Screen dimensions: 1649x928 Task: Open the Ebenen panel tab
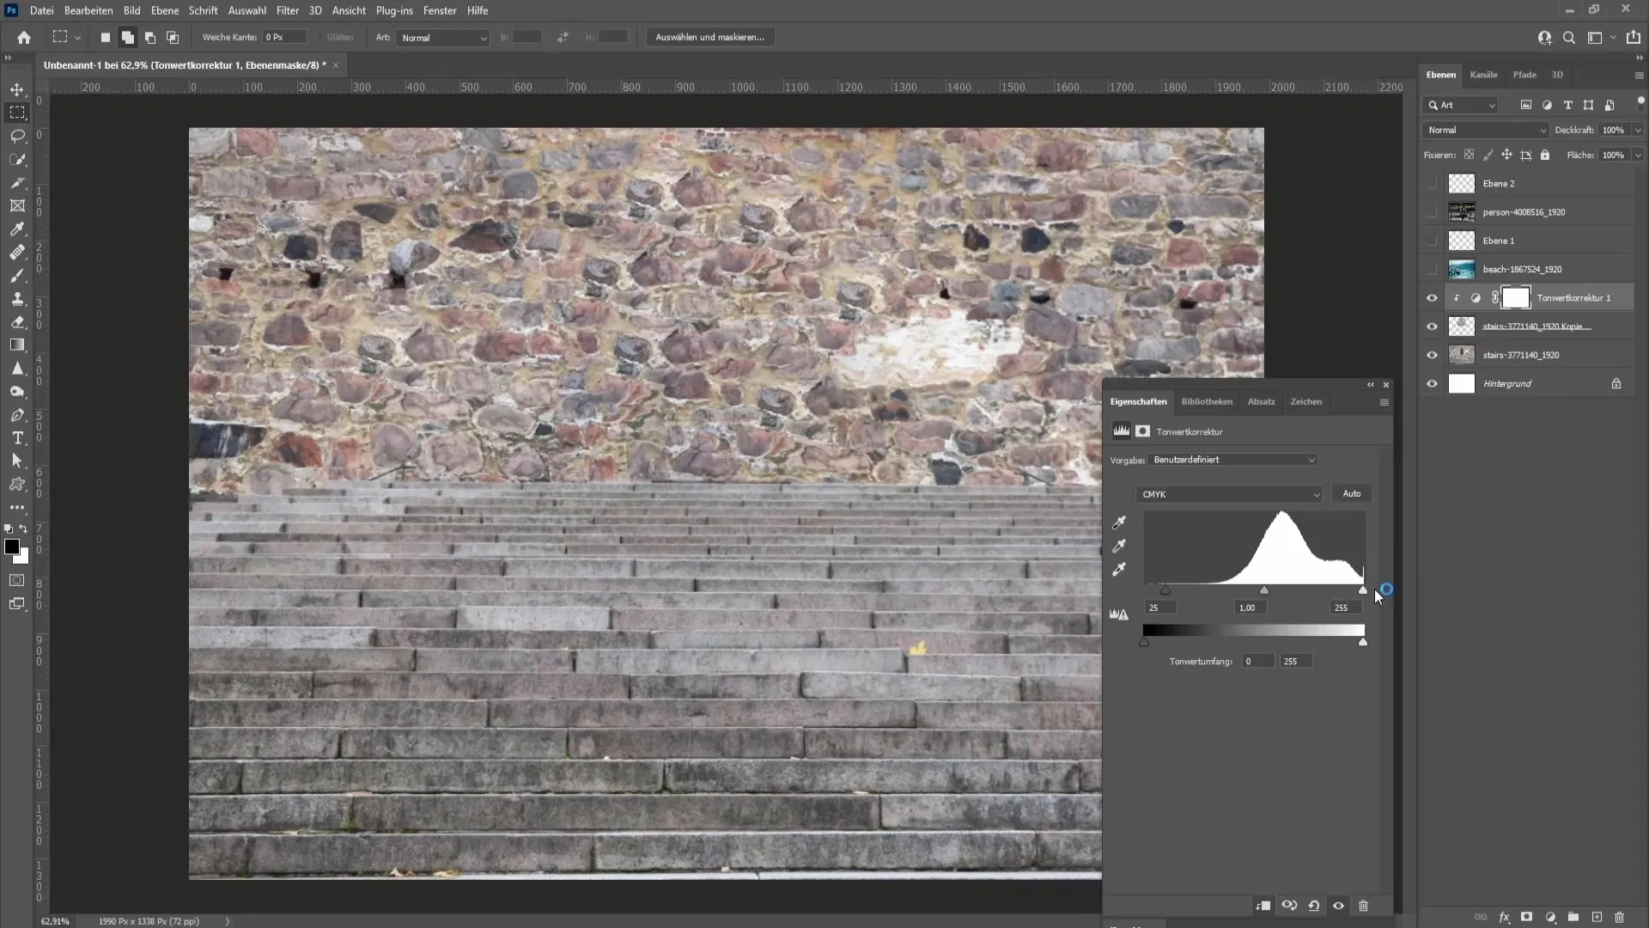point(1442,74)
